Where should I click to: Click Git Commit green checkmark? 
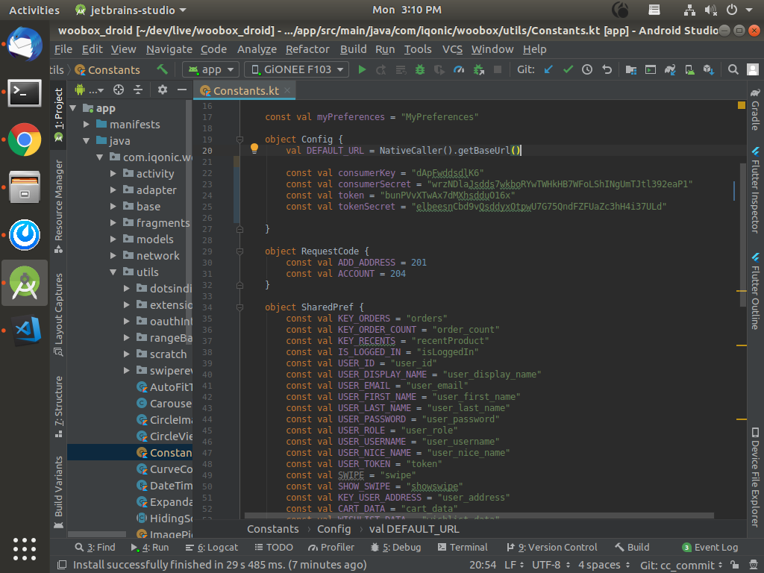568,69
